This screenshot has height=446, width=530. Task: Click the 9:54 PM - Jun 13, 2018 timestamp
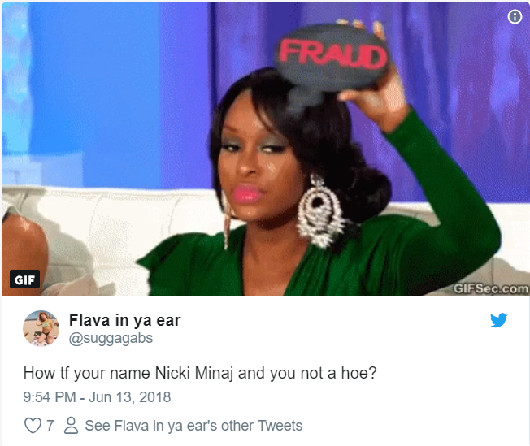click(x=97, y=397)
